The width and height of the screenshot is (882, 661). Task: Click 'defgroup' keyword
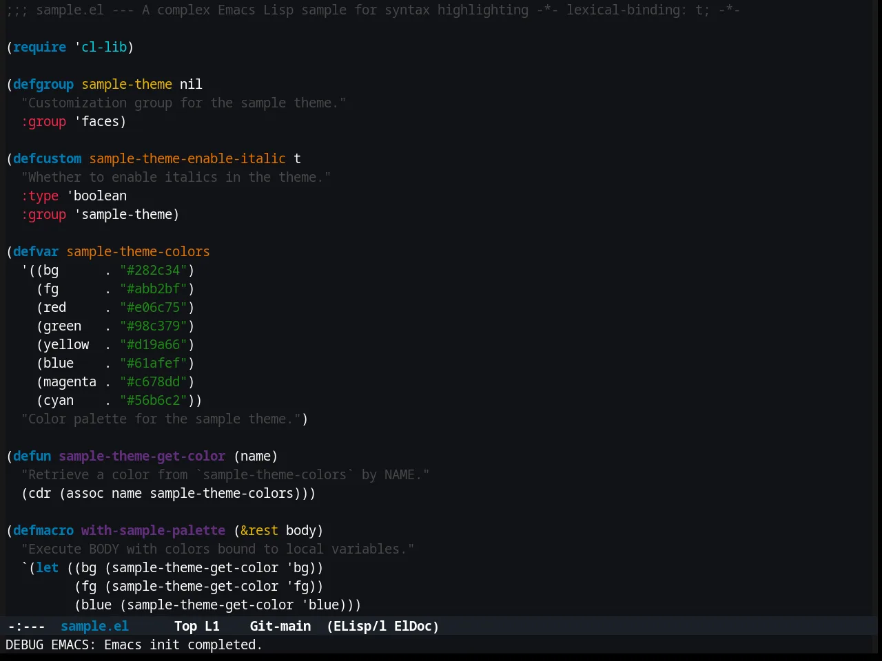pyautogui.click(x=43, y=84)
